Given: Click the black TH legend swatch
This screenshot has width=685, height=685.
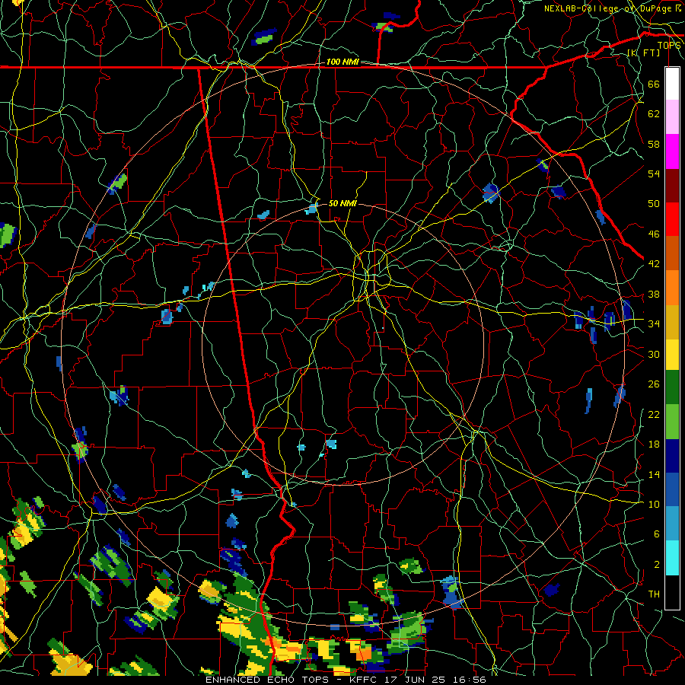Looking at the screenshot, I should (x=672, y=592).
